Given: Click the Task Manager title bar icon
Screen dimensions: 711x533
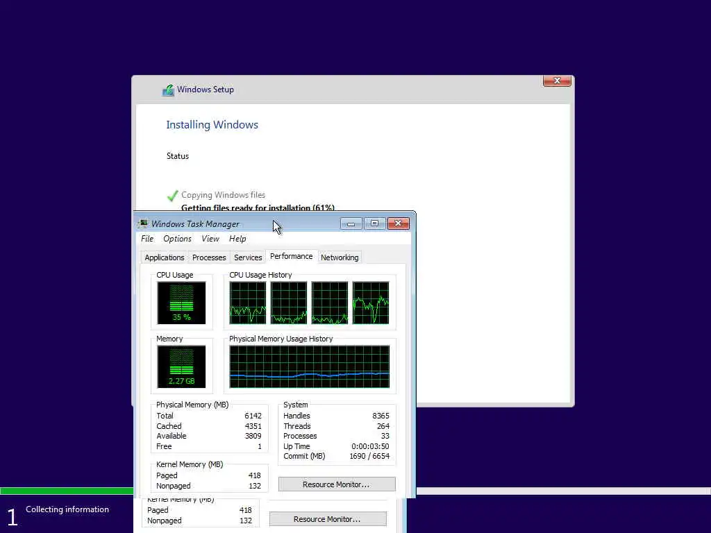Looking at the screenshot, I should (x=143, y=223).
